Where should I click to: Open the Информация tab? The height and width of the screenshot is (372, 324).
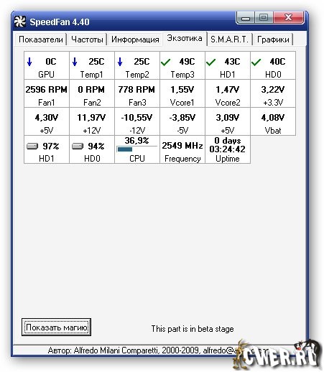tap(135, 39)
